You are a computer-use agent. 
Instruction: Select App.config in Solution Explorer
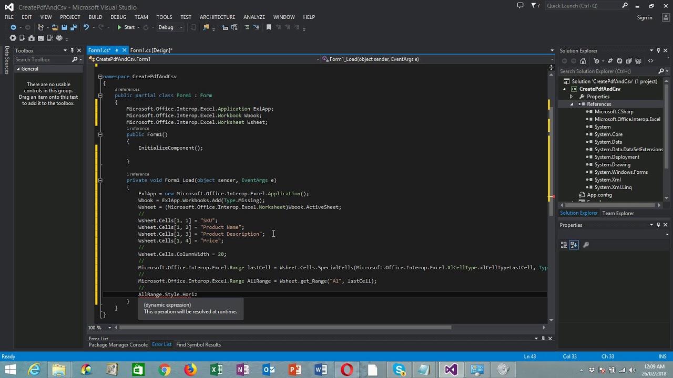tap(599, 195)
